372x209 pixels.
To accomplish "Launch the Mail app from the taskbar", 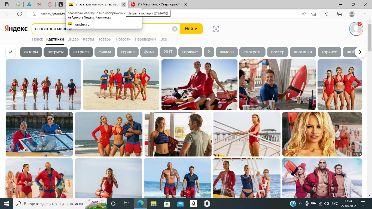I will pos(180,203).
